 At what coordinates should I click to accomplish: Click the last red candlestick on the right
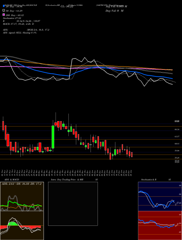click(132, 154)
